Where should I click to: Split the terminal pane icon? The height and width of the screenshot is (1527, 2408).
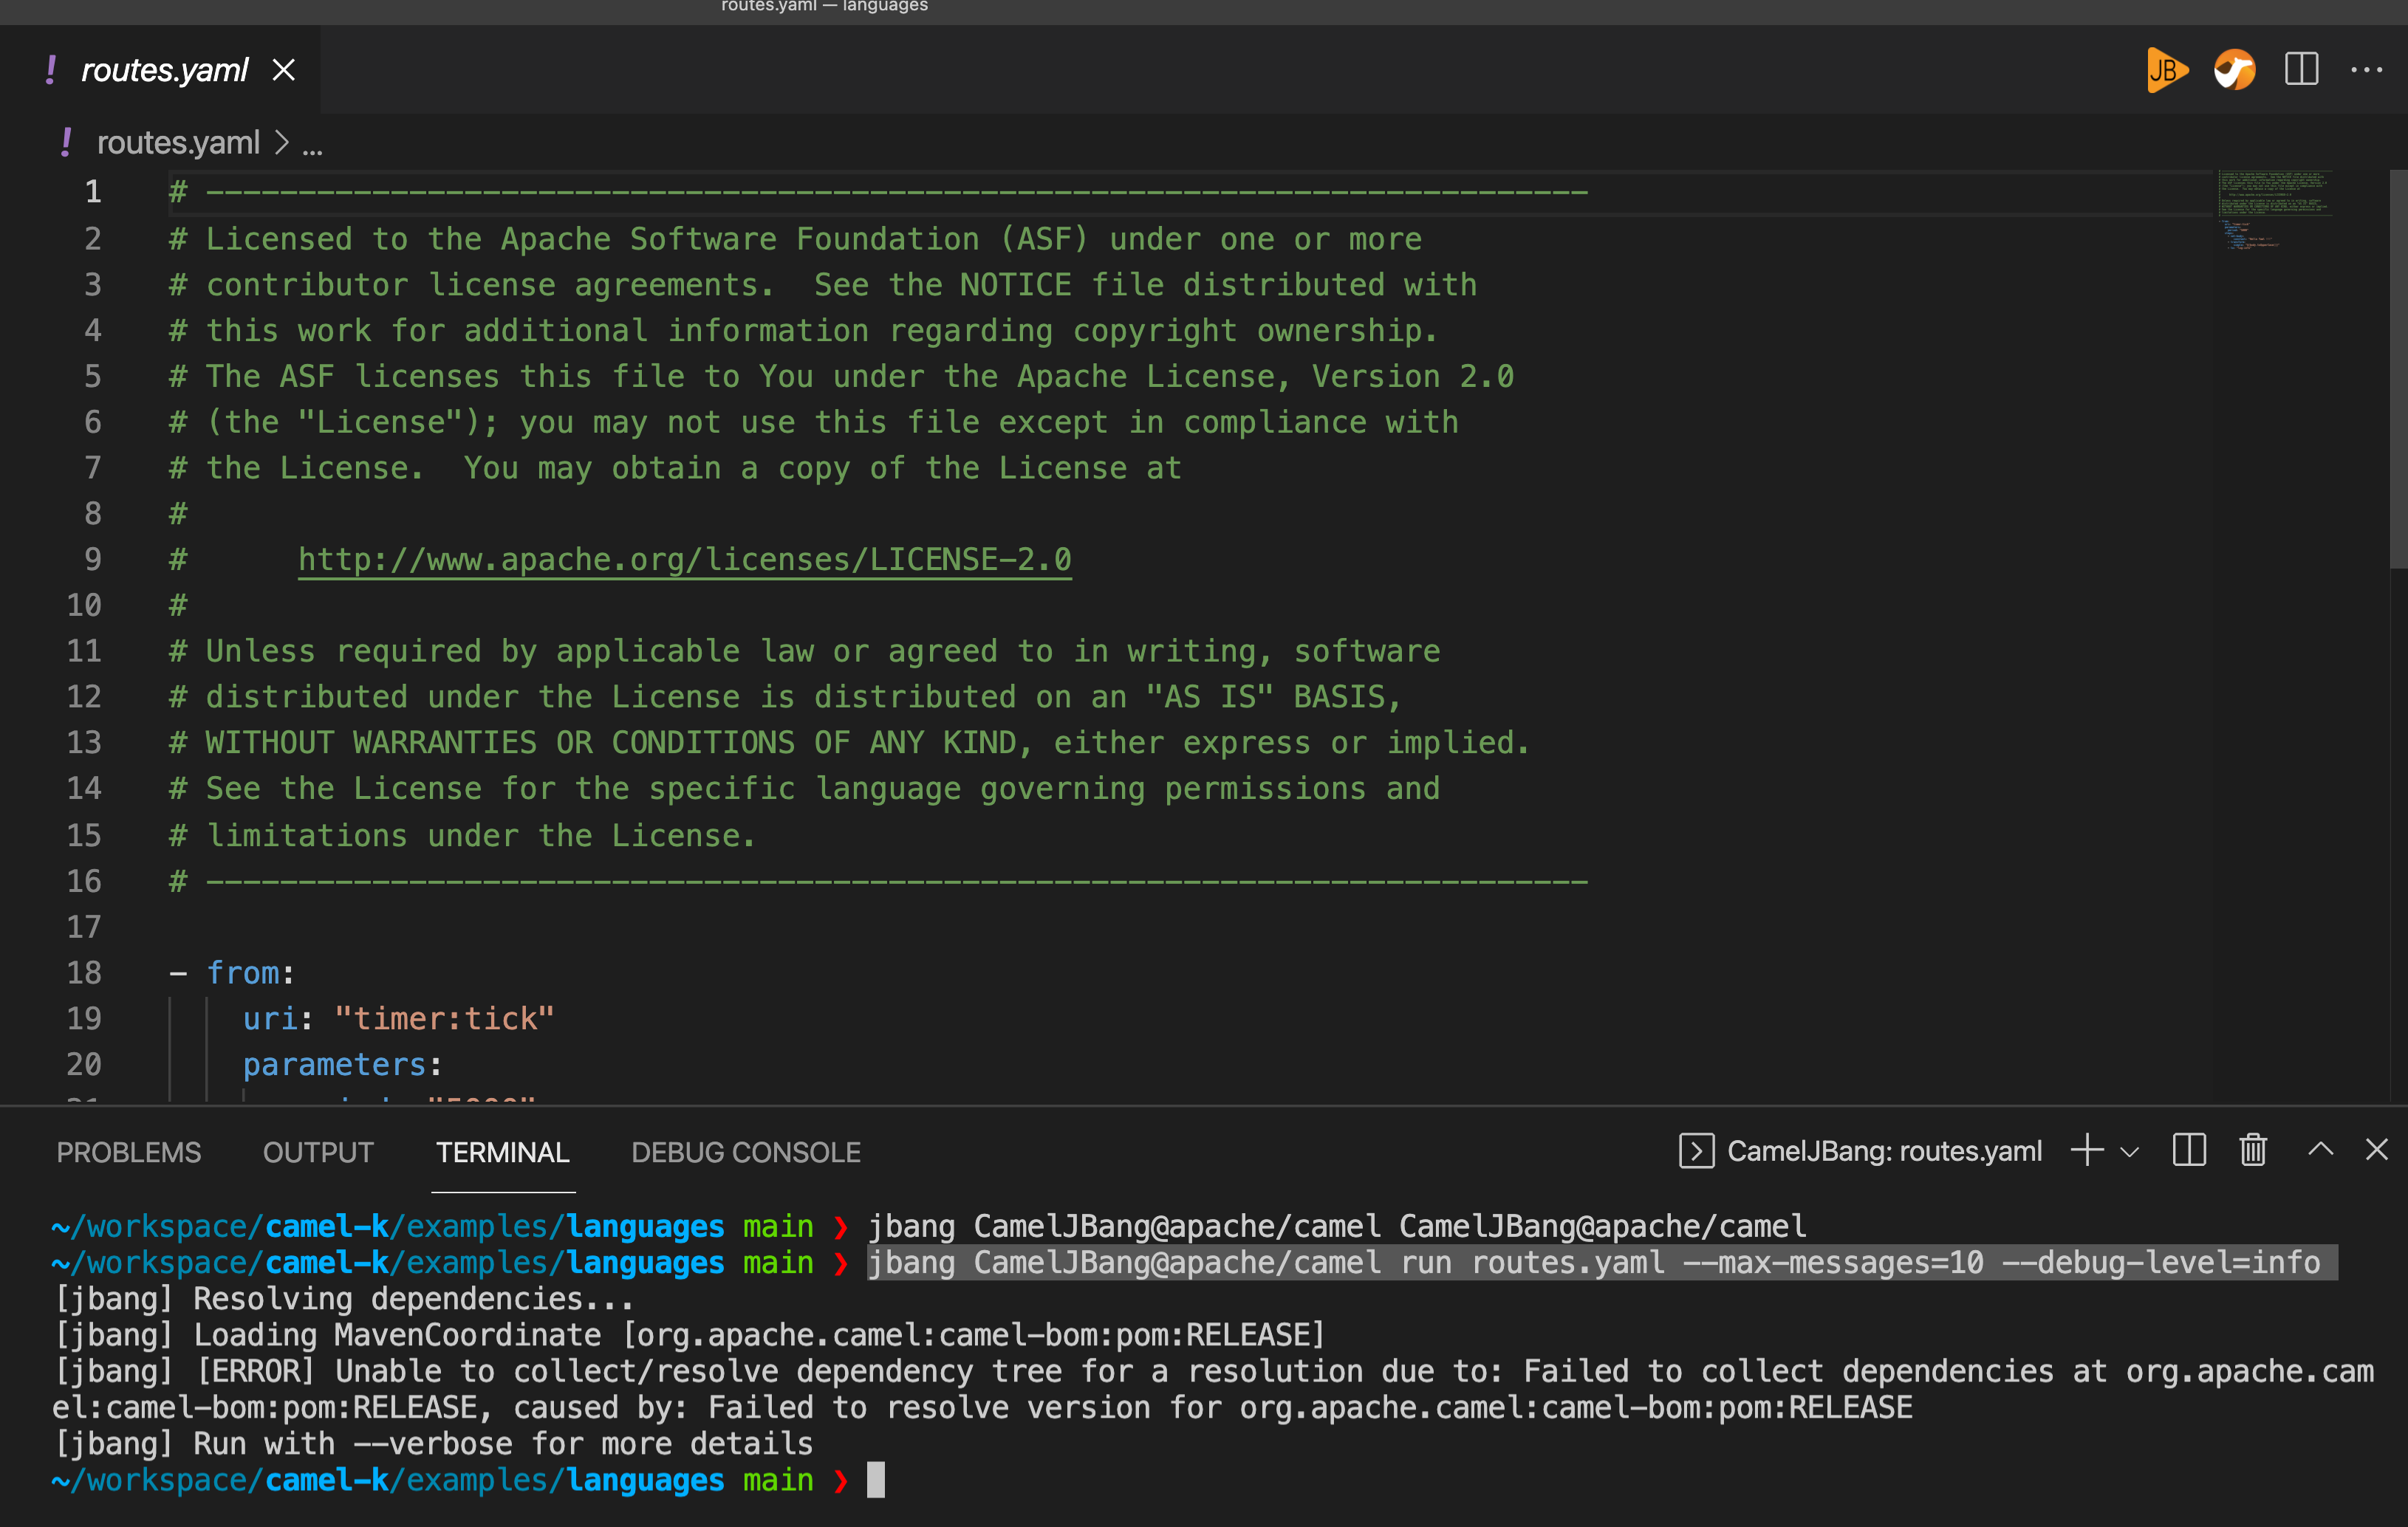pos(2188,1149)
